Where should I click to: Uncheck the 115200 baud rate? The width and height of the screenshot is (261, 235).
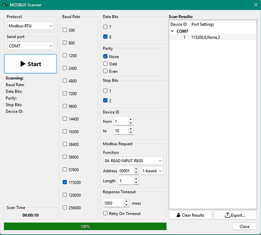(65, 182)
